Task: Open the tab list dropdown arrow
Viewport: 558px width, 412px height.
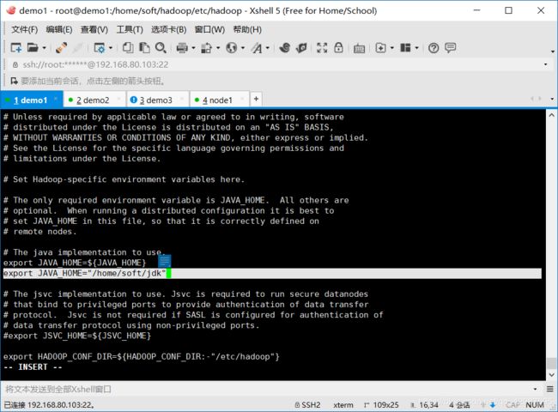Action: coord(552,99)
